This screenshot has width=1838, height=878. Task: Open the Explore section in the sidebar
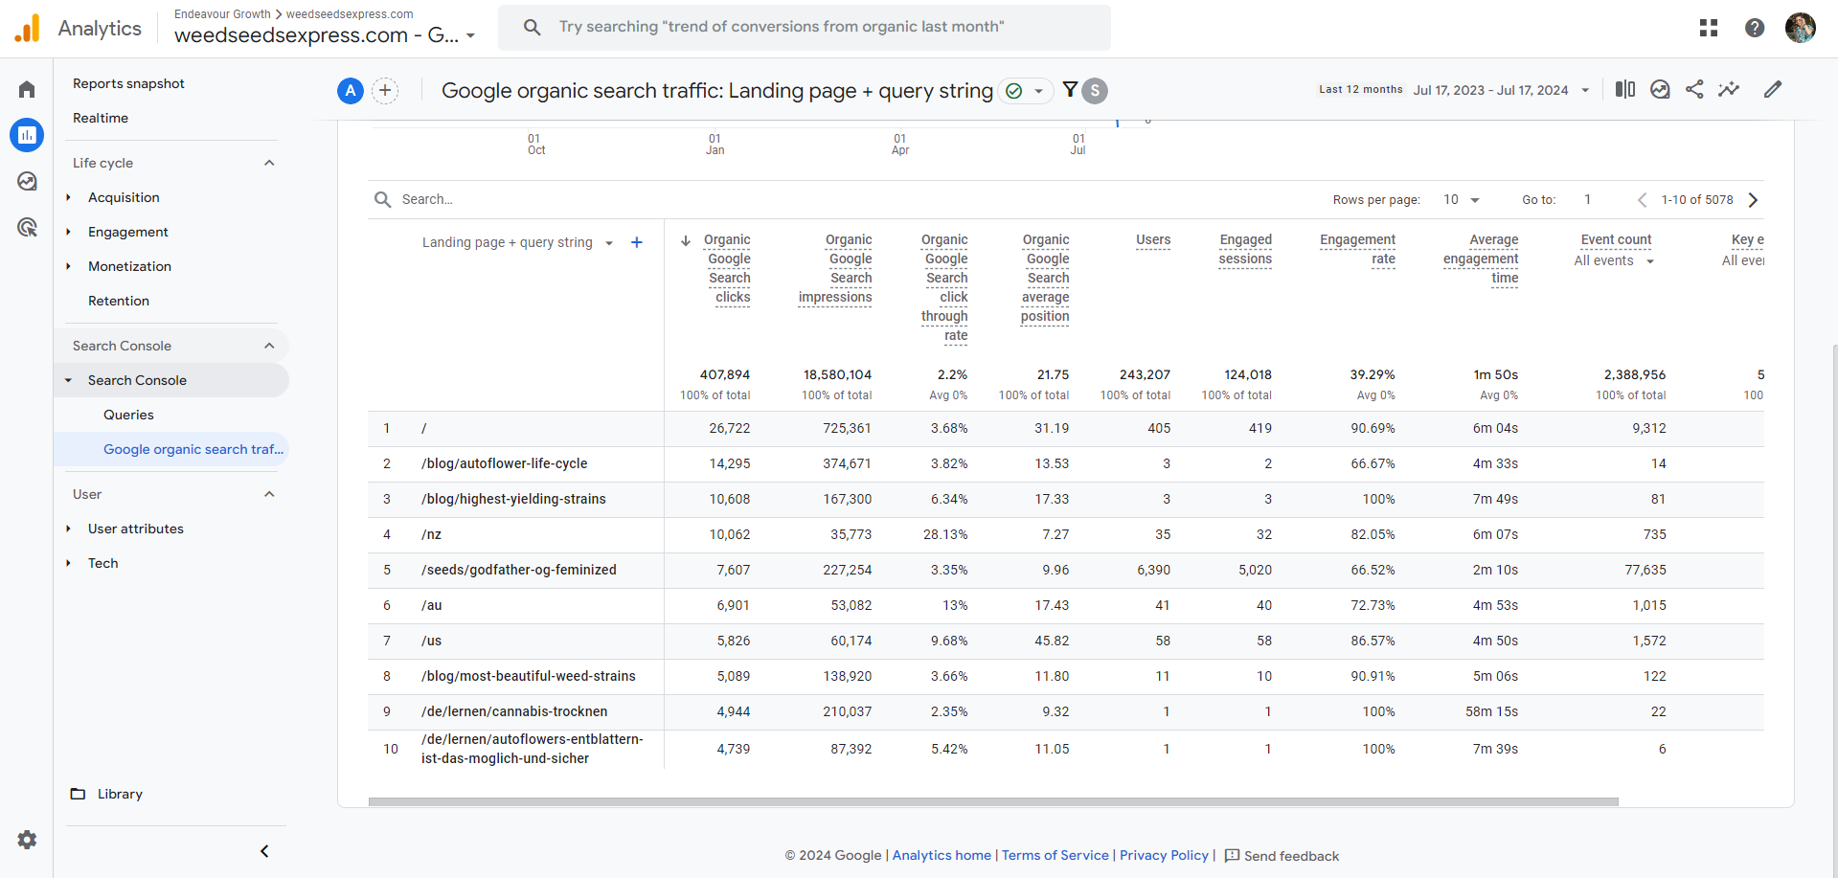pyautogui.click(x=26, y=181)
